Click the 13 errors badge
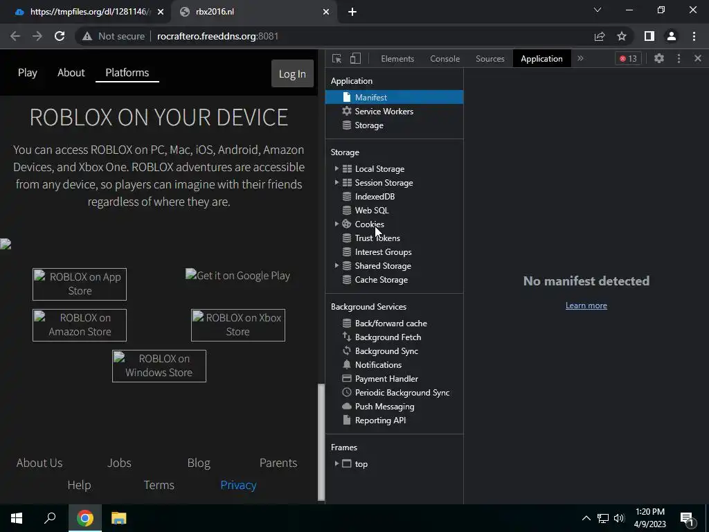 pyautogui.click(x=628, y=58)
